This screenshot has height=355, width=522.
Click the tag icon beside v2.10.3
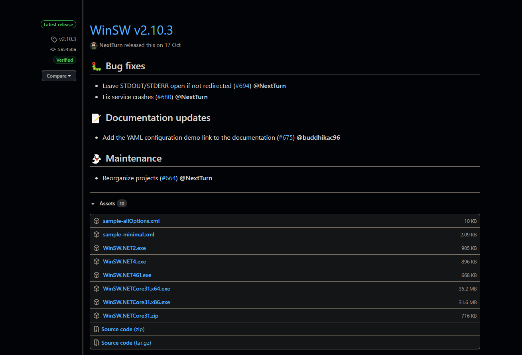(54, 39)
